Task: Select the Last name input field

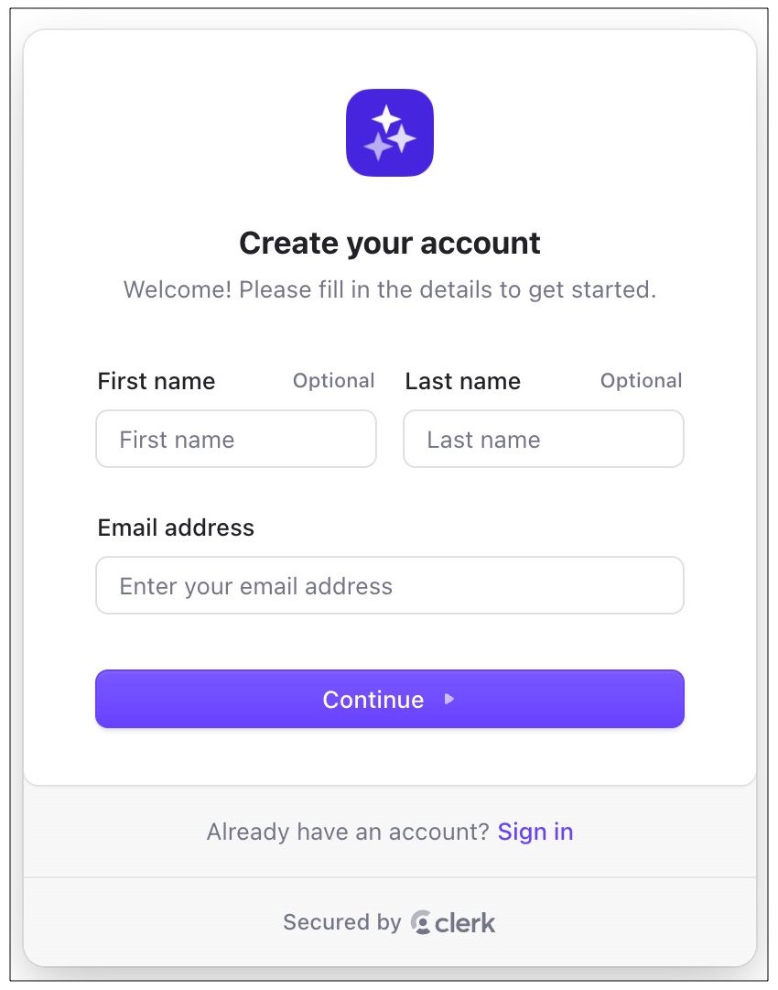Action: click(543, 439)
